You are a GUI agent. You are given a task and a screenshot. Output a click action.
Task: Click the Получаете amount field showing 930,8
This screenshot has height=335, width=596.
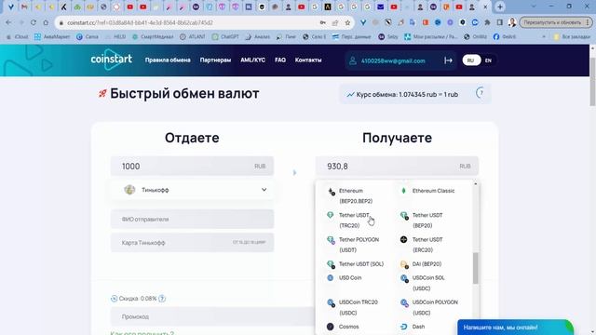pos(397,166)
